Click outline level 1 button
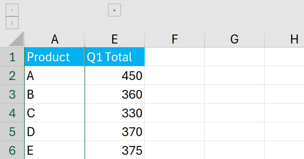This screenshot has height=159, width=304. 12,10
